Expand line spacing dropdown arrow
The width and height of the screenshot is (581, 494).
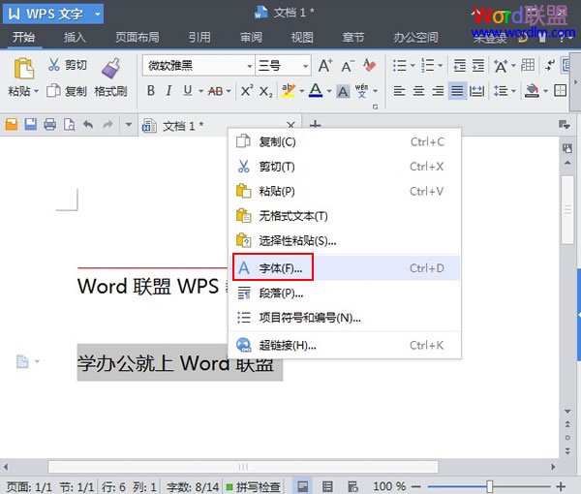coord(513,91)
